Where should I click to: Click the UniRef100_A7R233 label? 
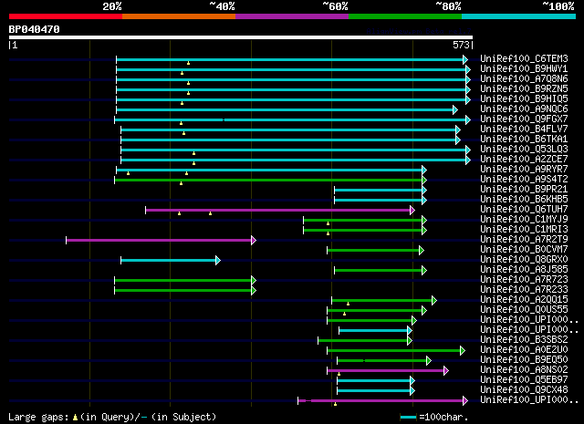point(524,290)
